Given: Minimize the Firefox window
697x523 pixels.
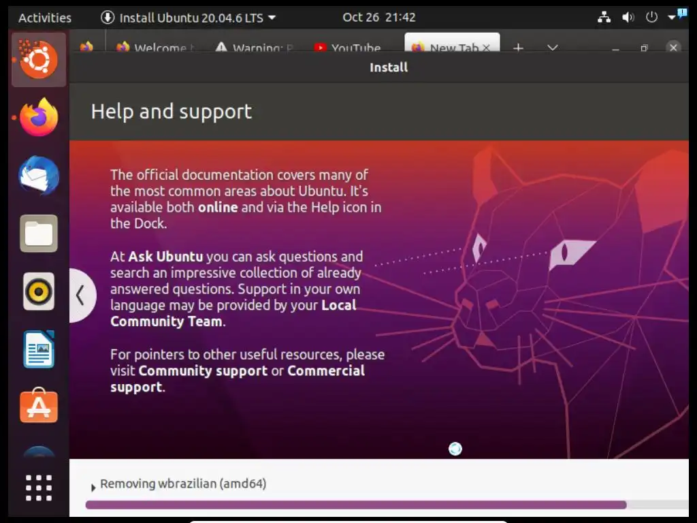Looking at the screenshot, I should pos(615,48).
